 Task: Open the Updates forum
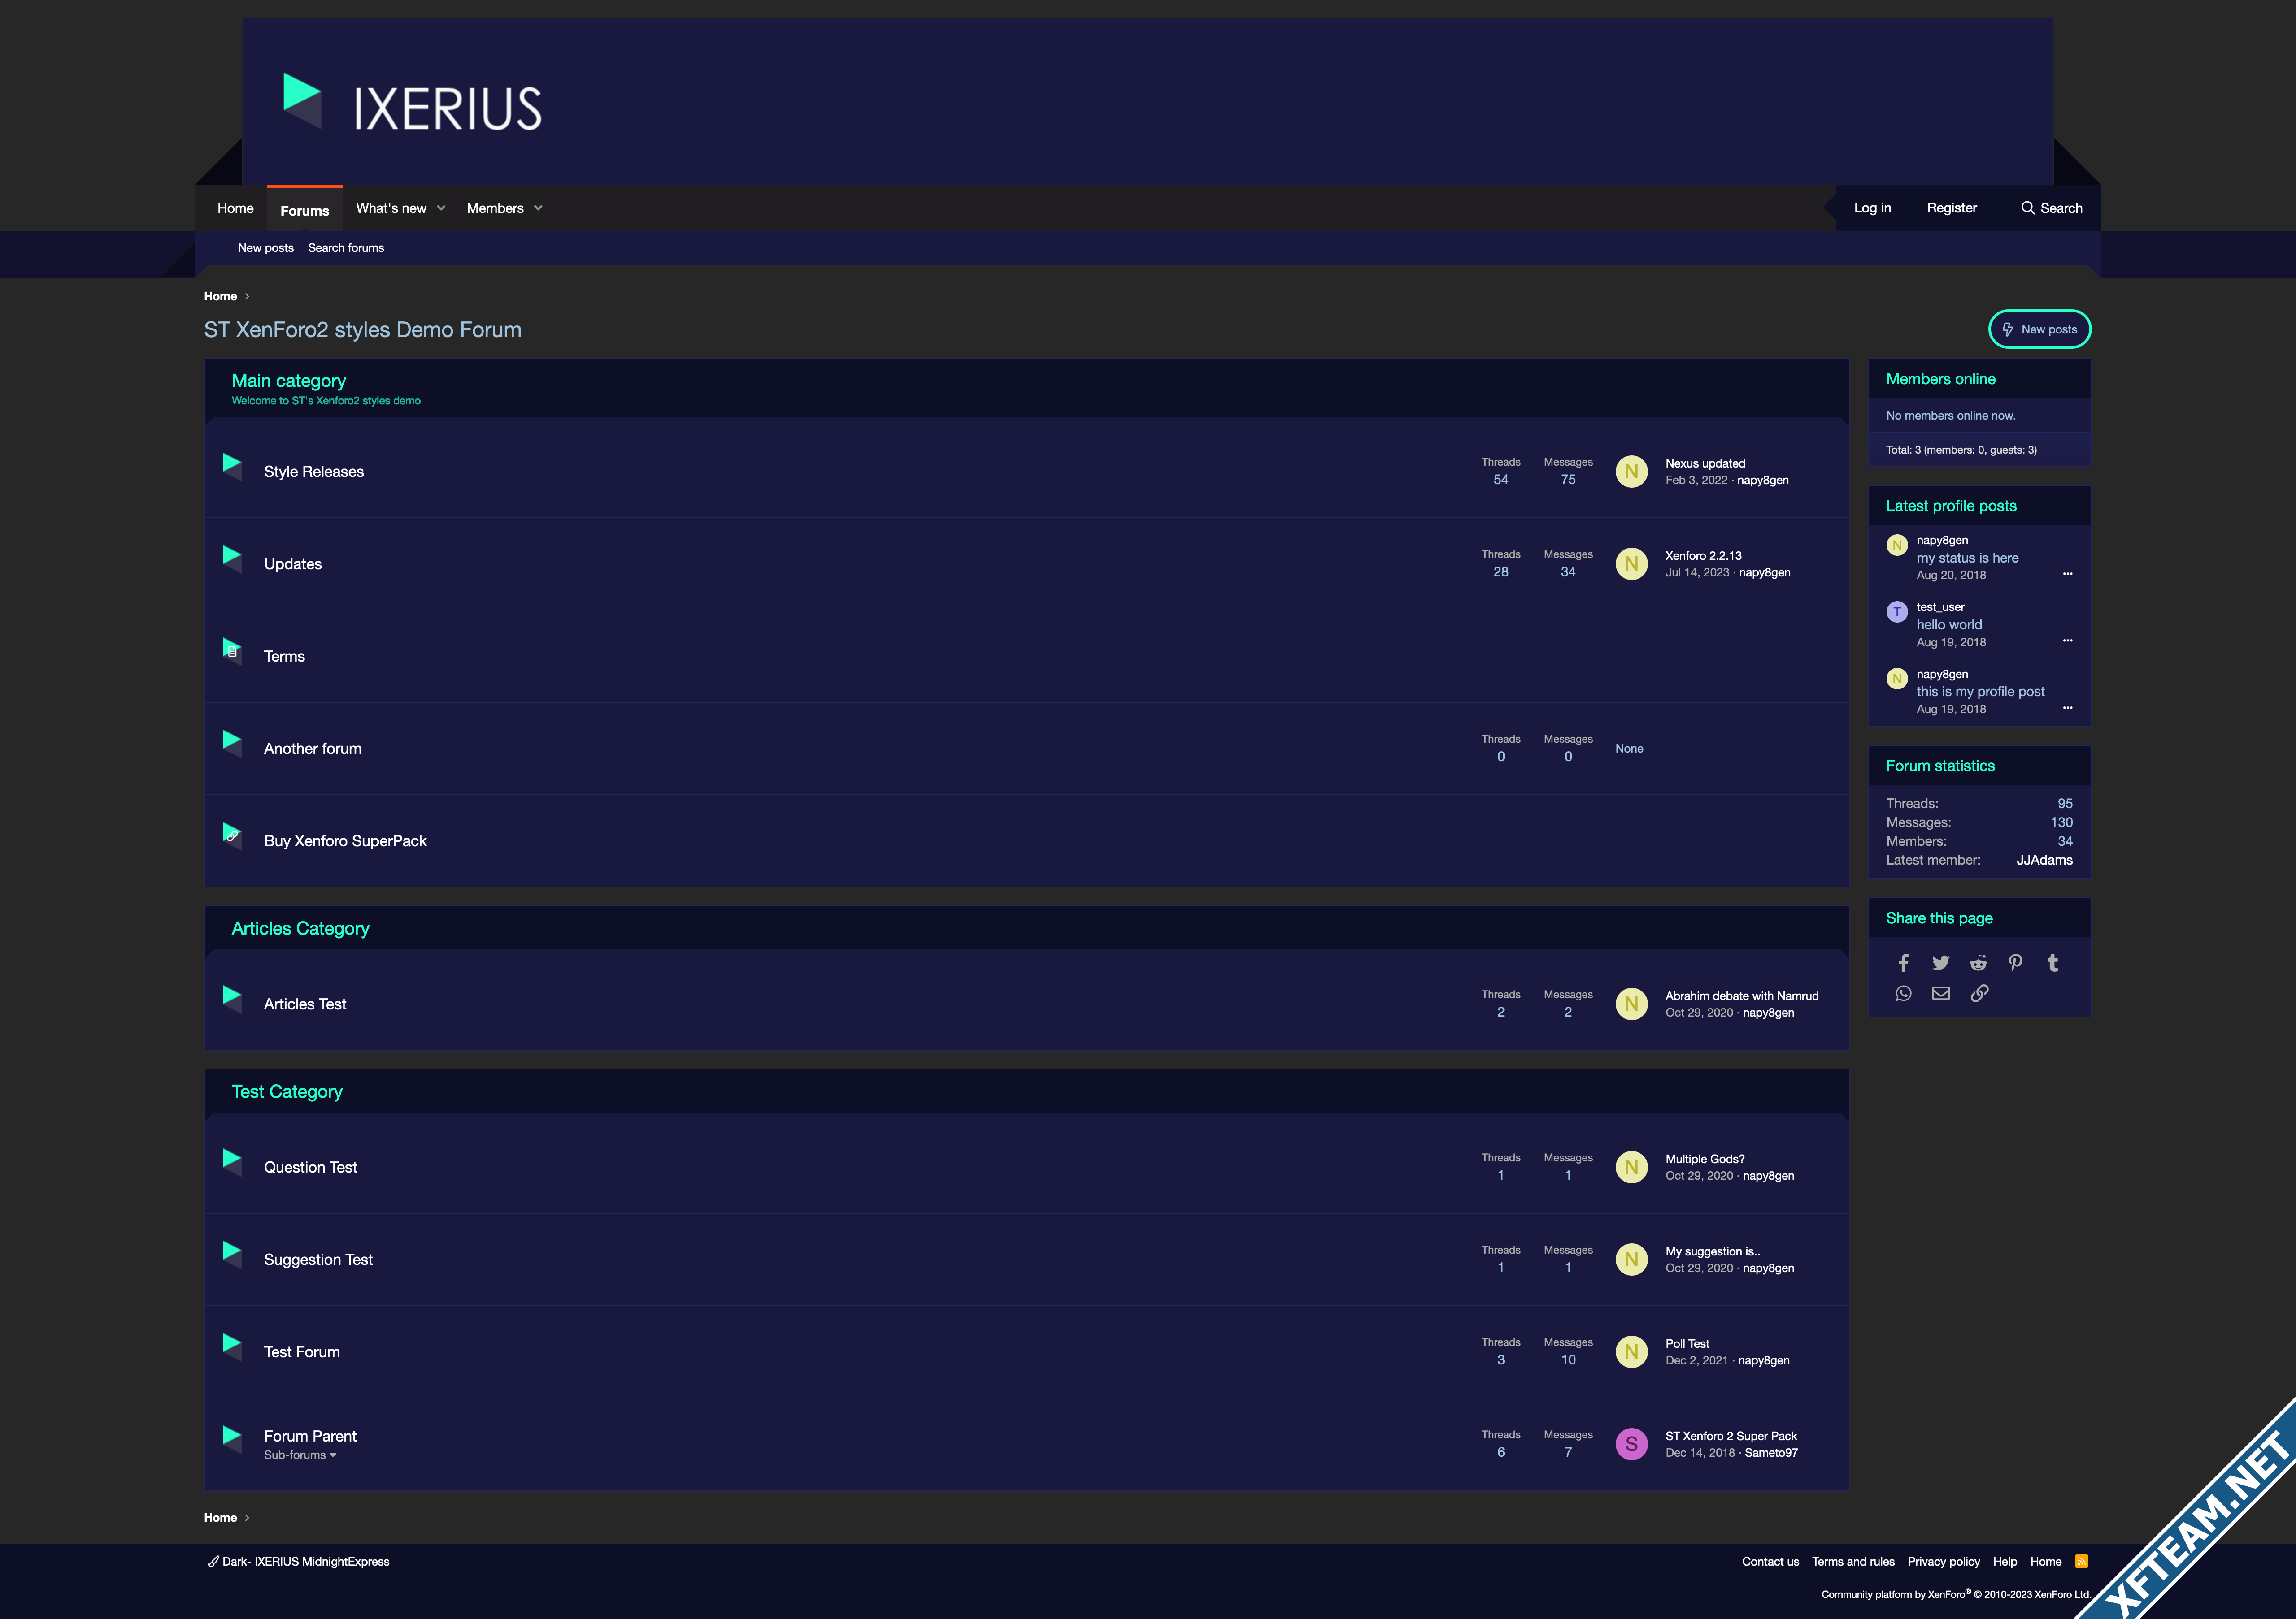[293, 564]
